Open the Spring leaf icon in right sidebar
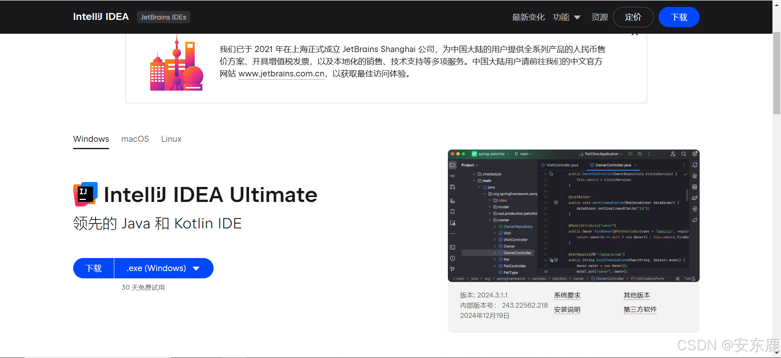Screen dimensions: 781x358 coord(695,220)
